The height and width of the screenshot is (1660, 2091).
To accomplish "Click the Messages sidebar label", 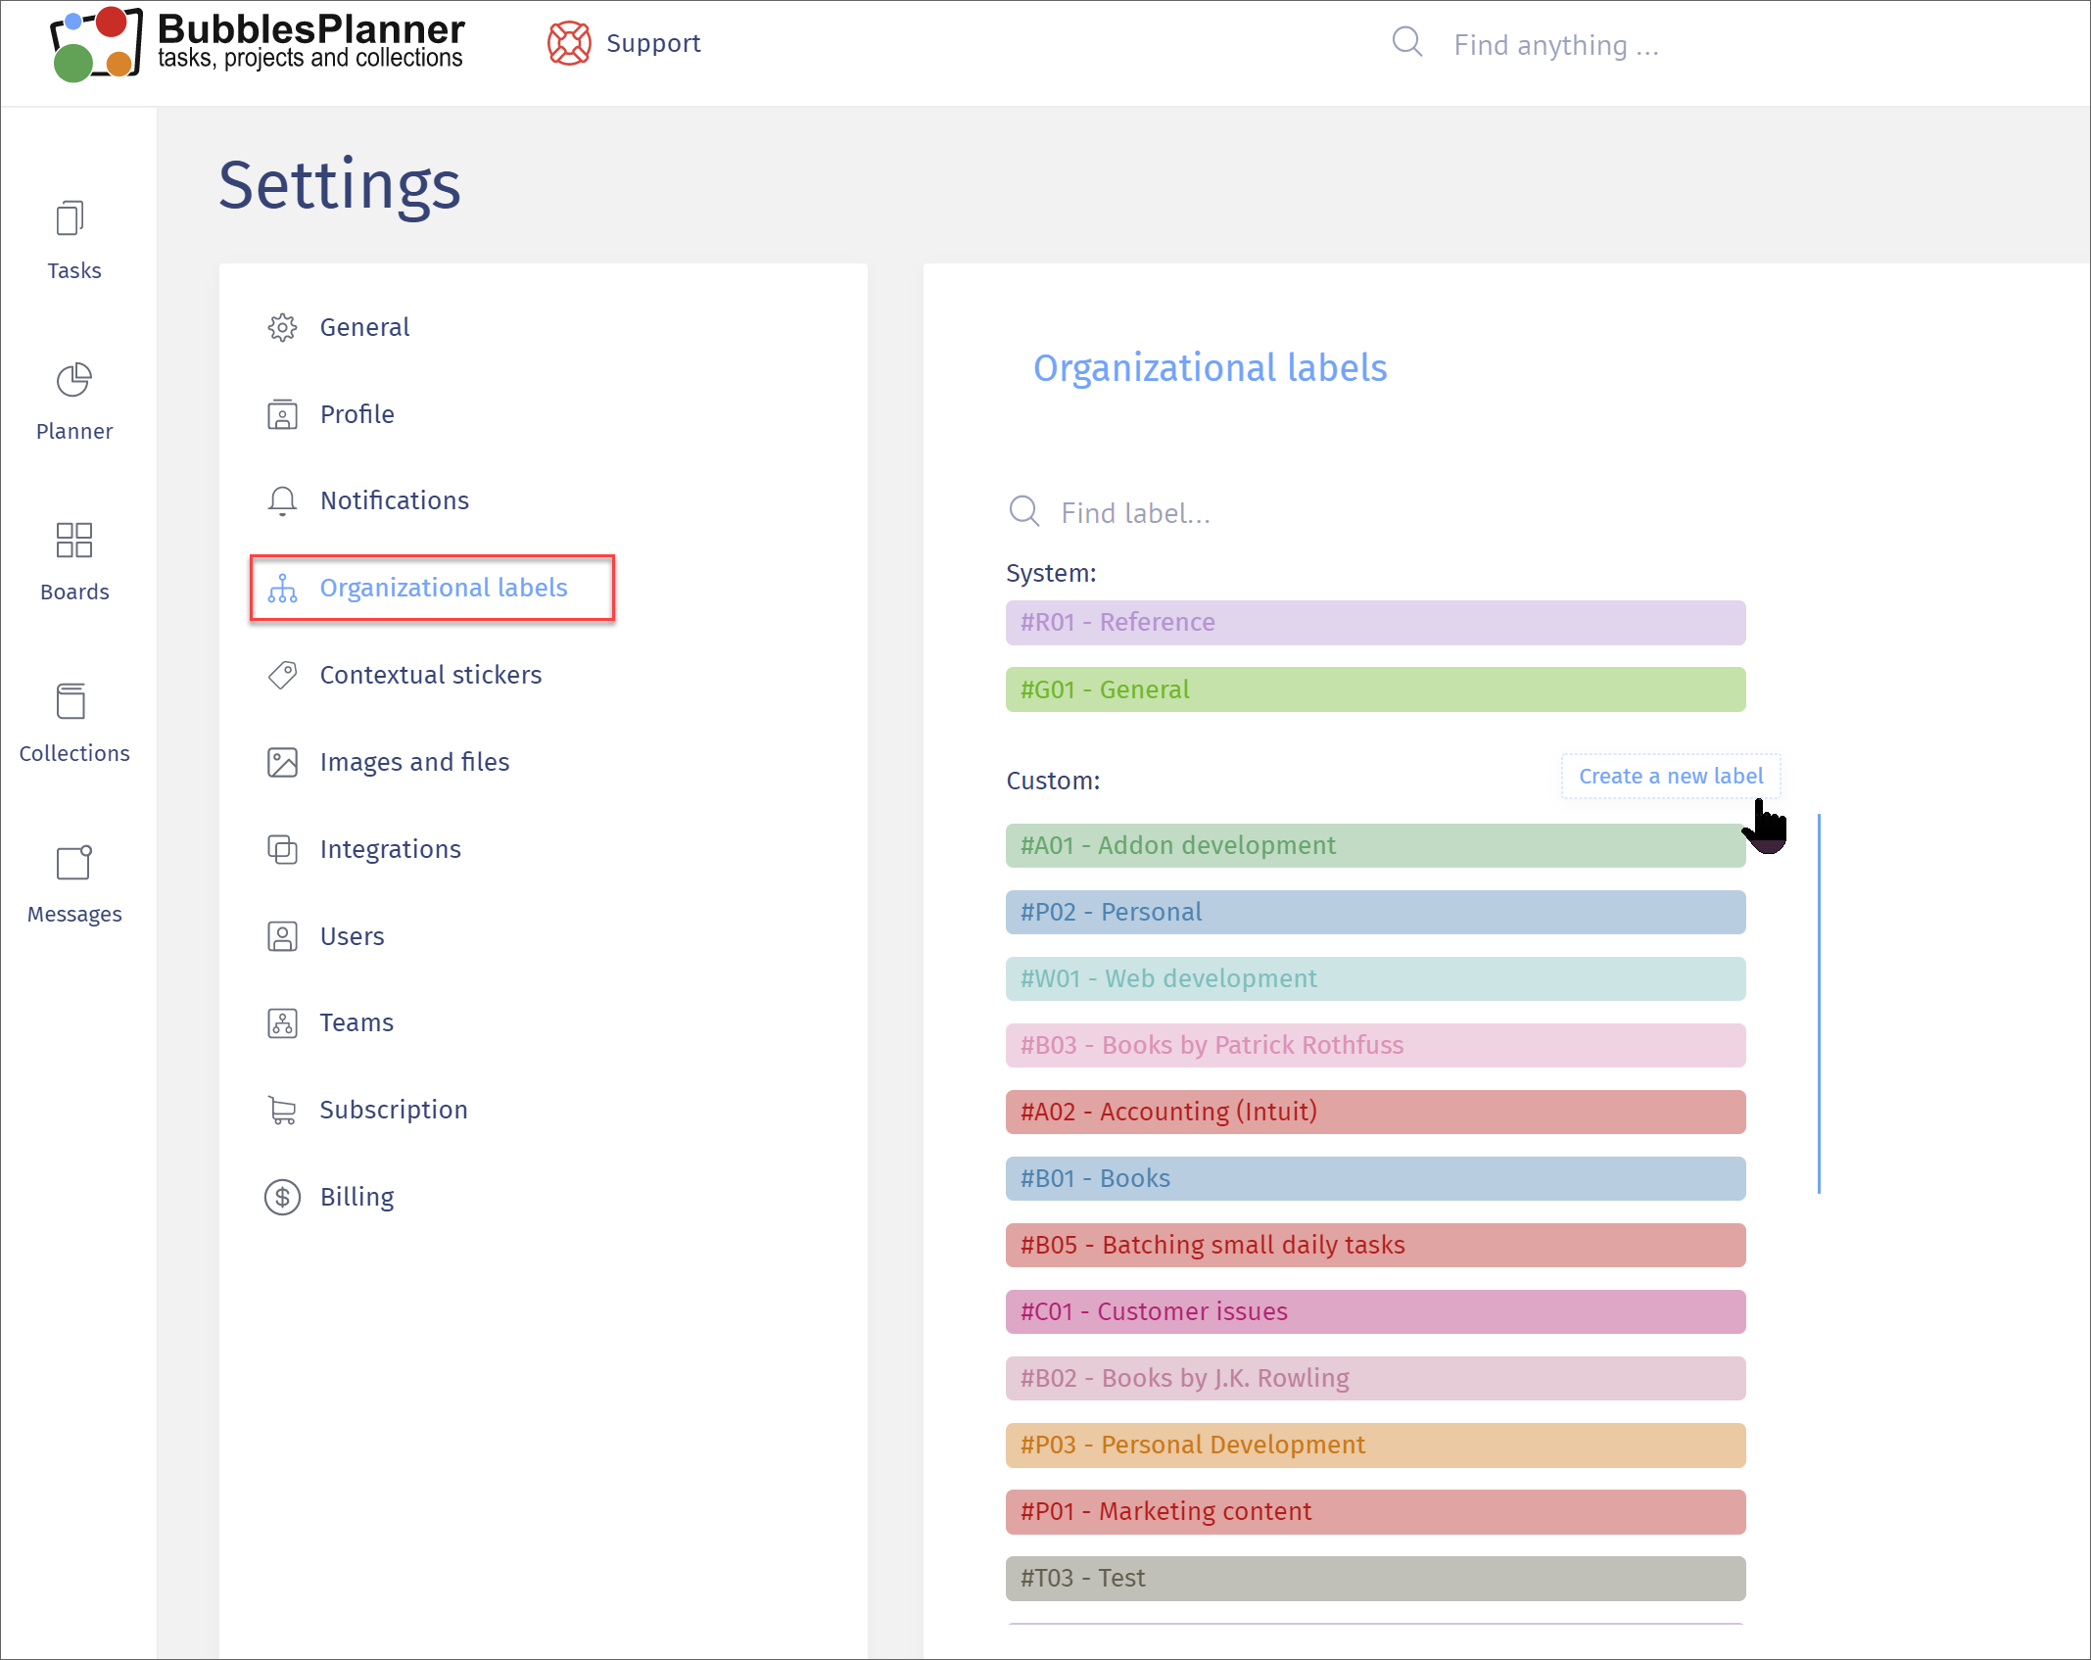I will [x=74, y=914].
